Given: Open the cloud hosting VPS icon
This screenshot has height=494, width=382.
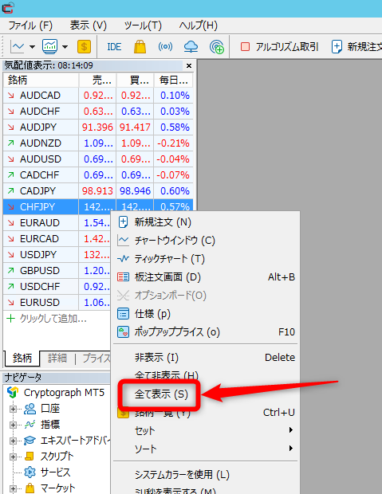Looking at the screenshot, I should 191,47.
